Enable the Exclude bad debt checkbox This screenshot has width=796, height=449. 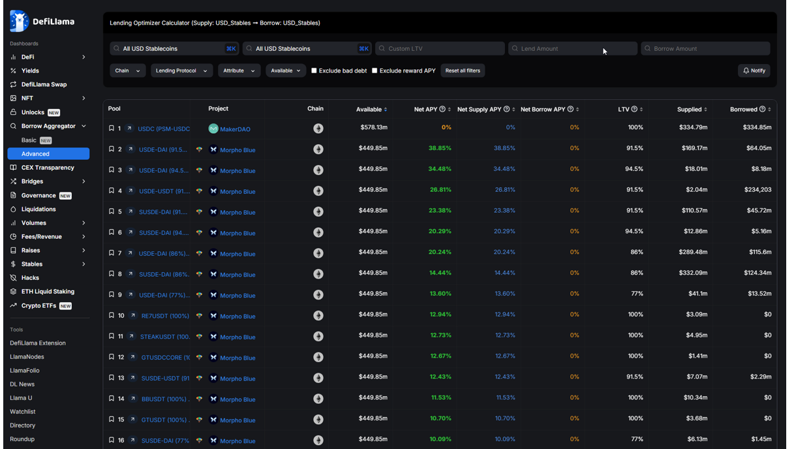point(314,70)
